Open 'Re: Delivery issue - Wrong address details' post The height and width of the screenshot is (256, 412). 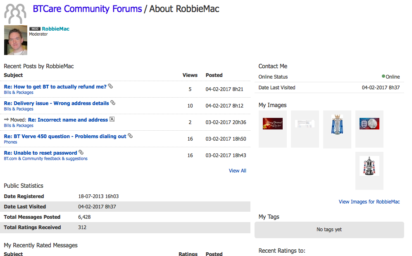coord(56,103)
